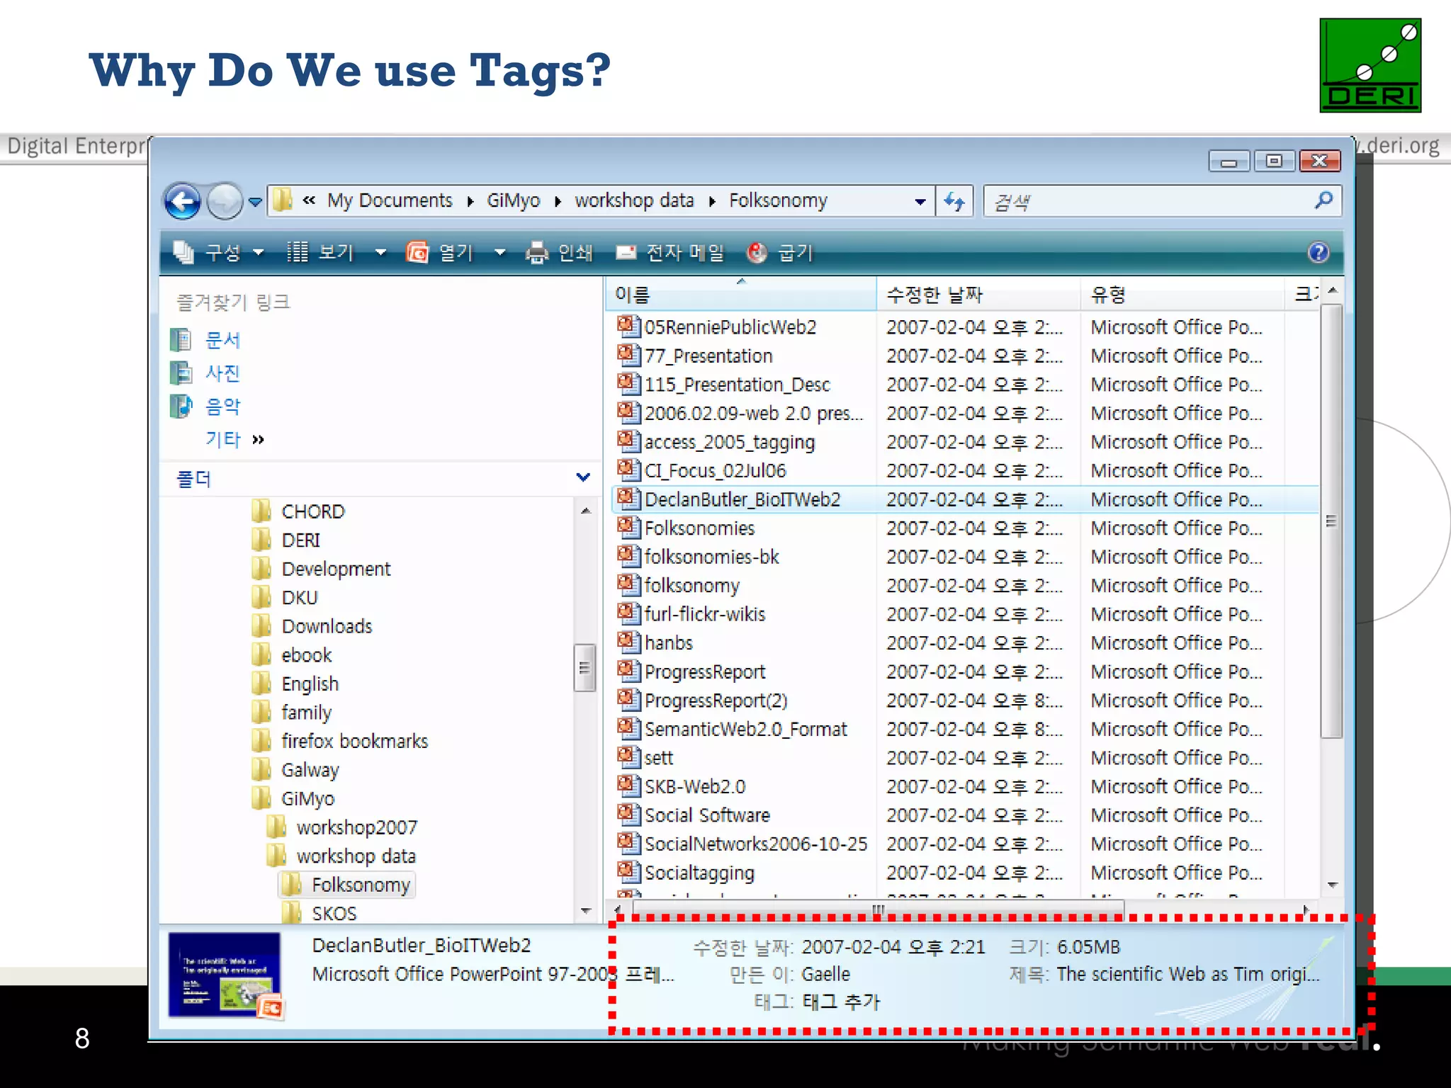This screenshot has width=1451, height=1088.
Task: Select the DERI folder in tree
Action: pos(300,540)
